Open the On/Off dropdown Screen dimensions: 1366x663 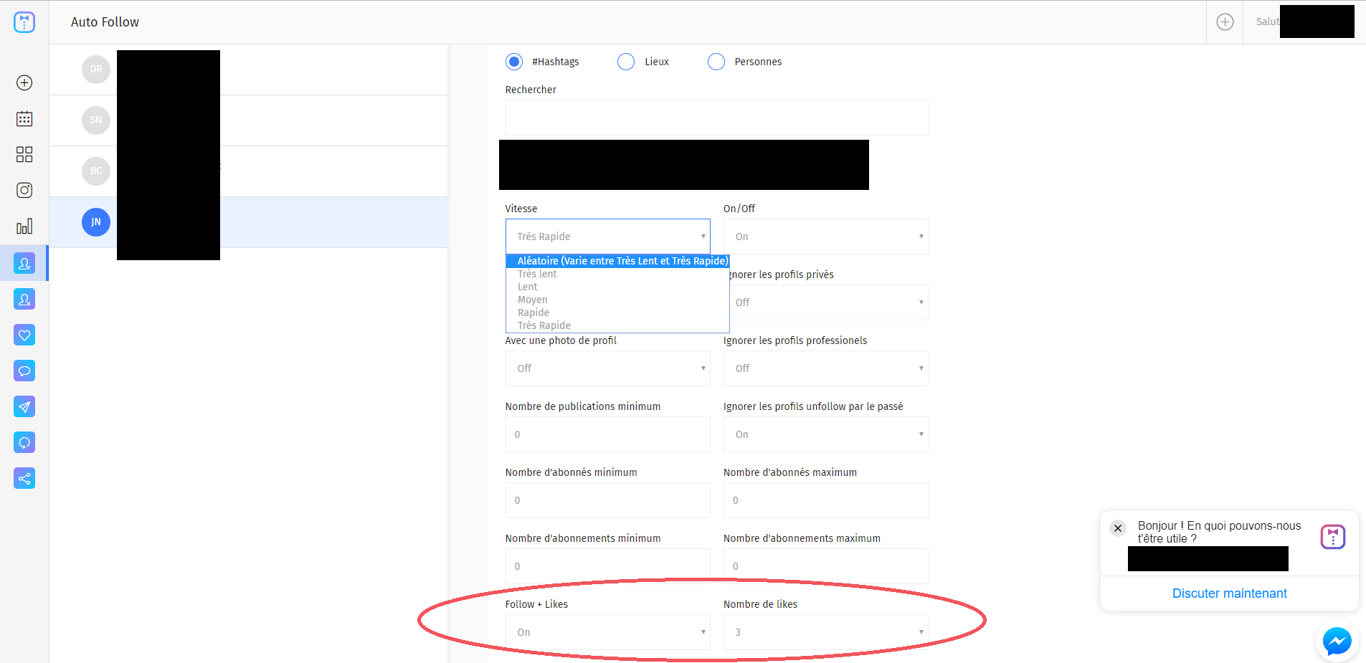click(825, 237)
